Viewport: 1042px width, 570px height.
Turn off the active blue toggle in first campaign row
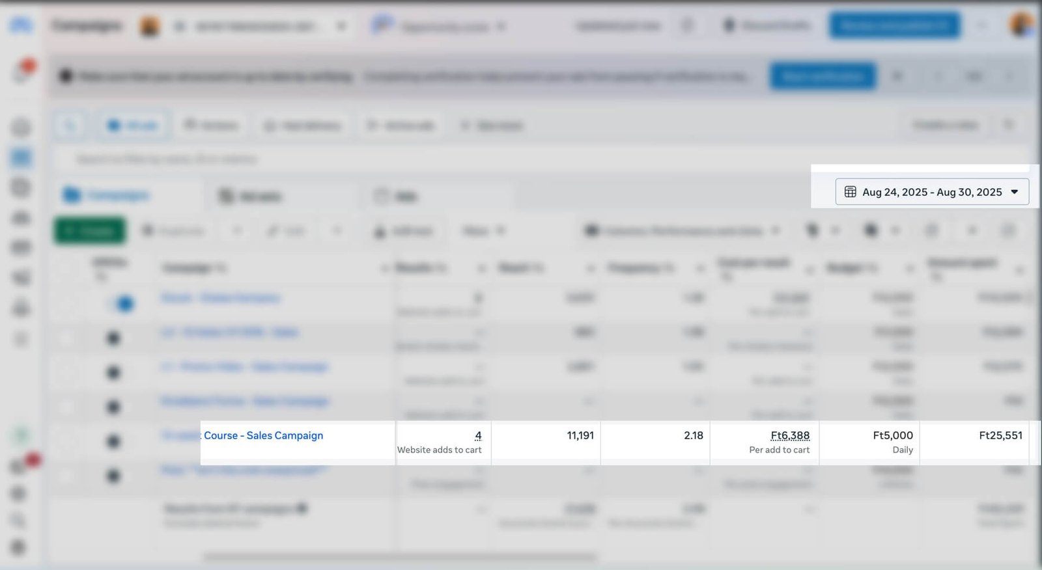pyautogui.click(x=121, y=303)
